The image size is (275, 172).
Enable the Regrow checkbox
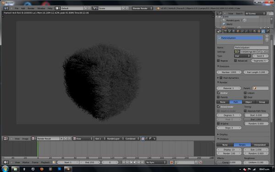218,61
